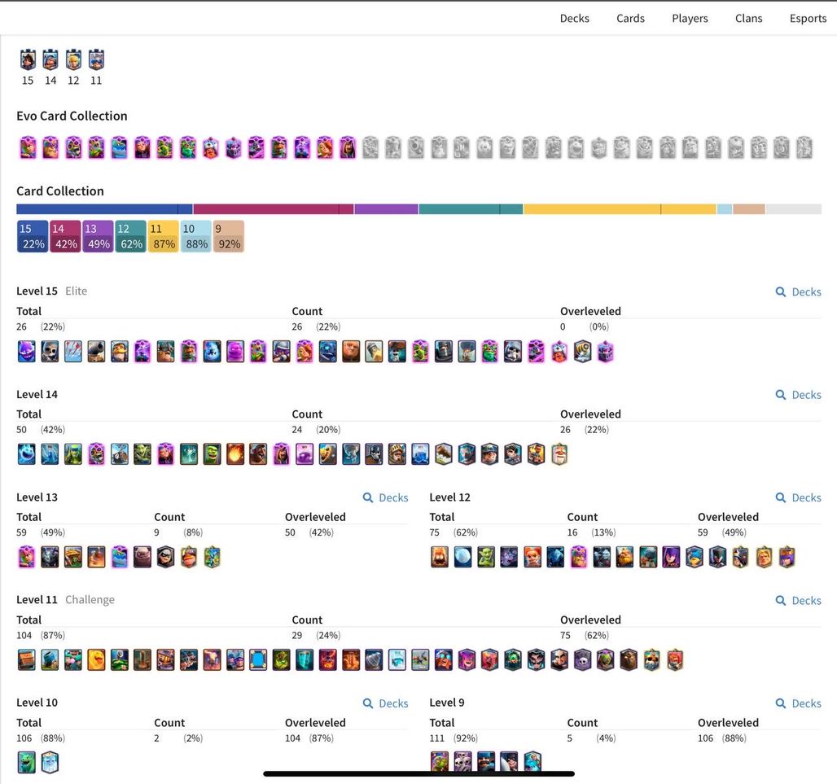This screenshot has width=837, height=784.
Task: Open the first card in the Level 10 row
Action: (27, 763)
